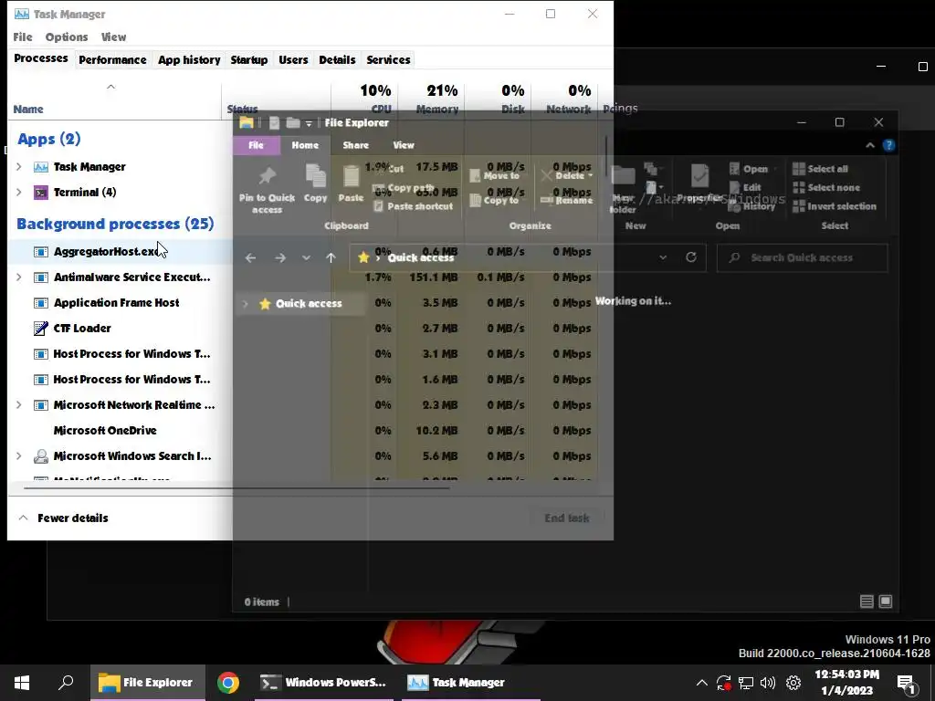Switch to large icons view in status bar
Viewport: 935px width, 701px height.
(x=886, y=602)
